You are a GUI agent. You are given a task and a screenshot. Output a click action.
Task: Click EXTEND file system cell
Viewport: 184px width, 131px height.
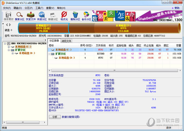[x=101, y=54]
